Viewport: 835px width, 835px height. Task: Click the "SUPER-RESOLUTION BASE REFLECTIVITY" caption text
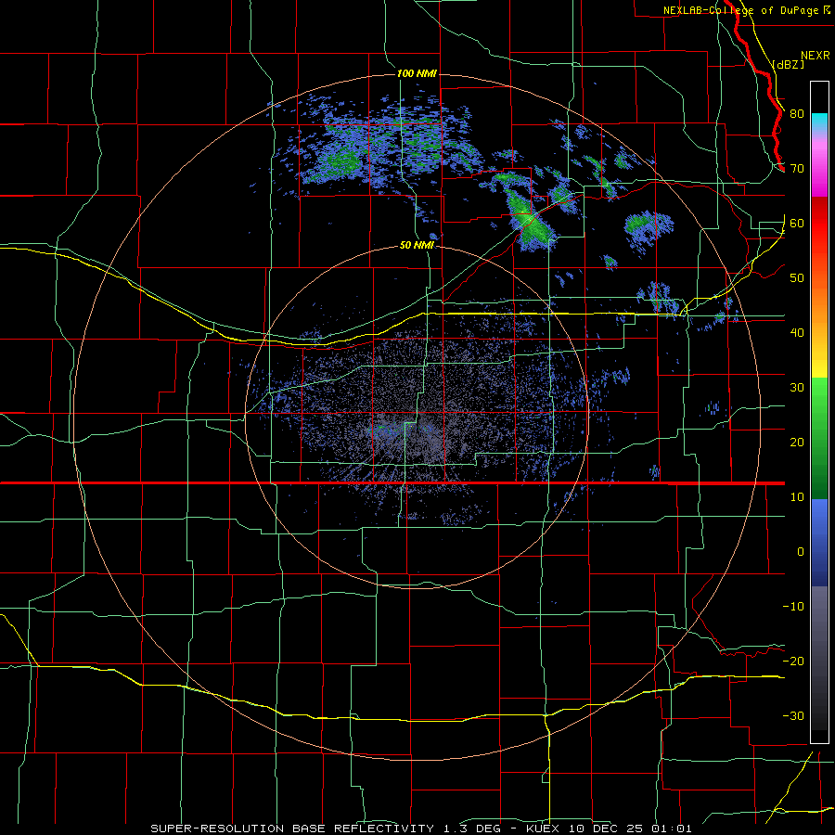click(x=292, y=829)
